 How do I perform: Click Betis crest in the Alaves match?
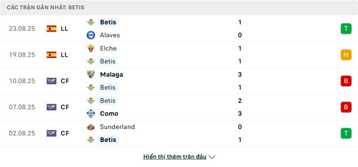coord(91,22)
